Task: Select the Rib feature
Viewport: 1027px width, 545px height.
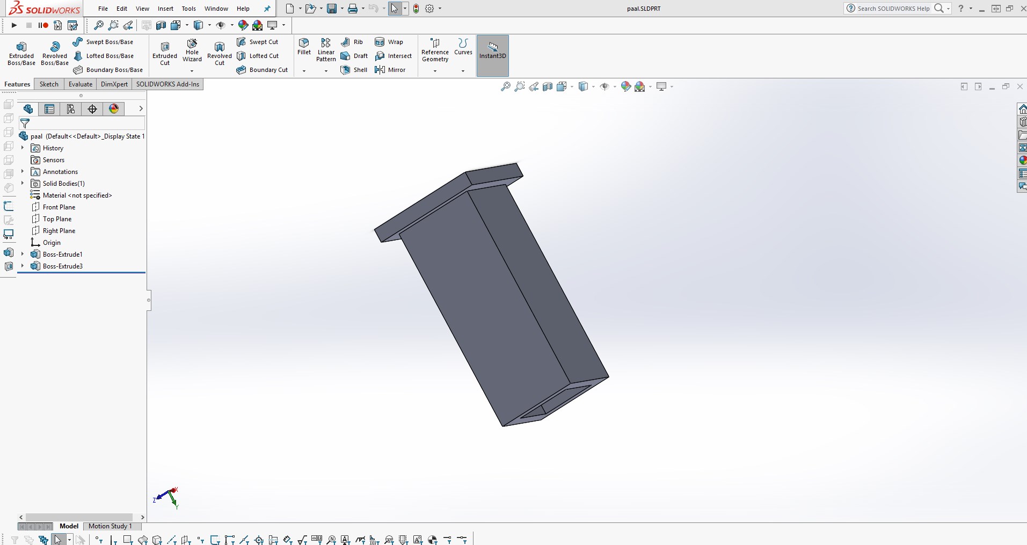Action: [352, 42]
